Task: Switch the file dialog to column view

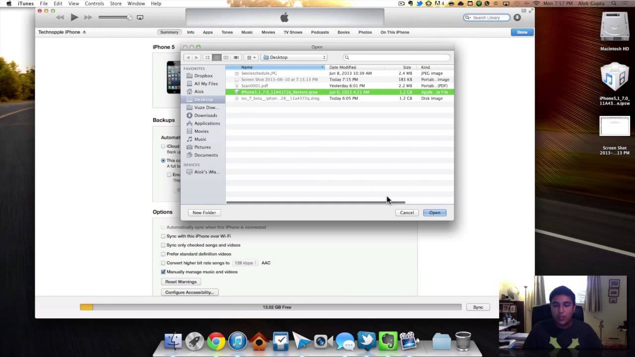Action: click(226, 58)
